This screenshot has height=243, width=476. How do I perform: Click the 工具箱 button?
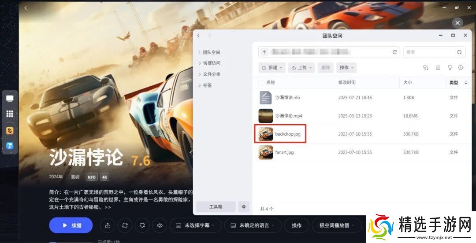tap(216, 206)
